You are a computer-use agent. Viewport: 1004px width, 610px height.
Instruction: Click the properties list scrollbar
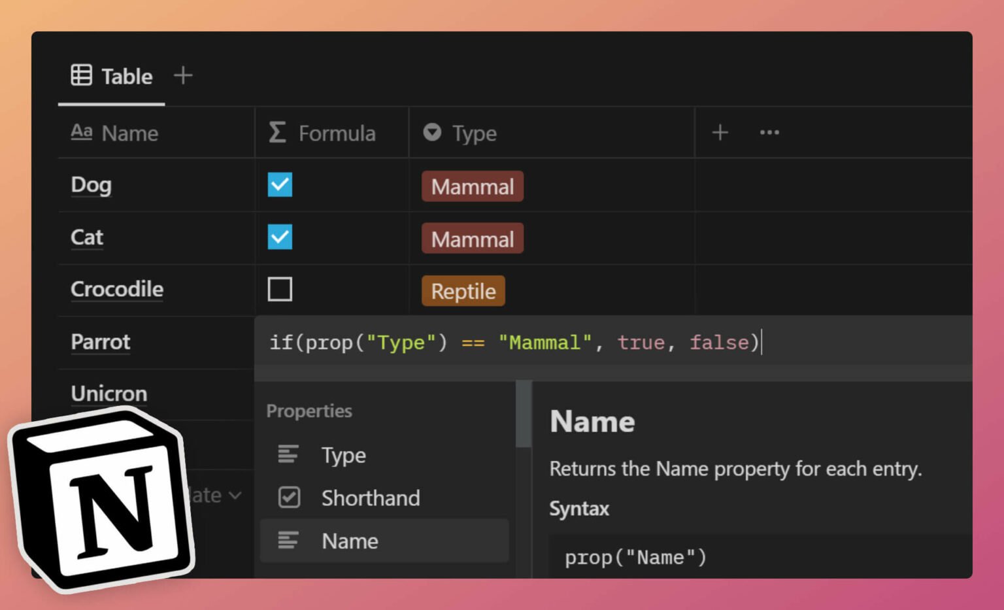[x=523, y=415]
